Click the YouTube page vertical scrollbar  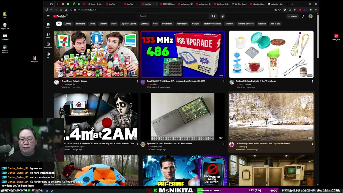[x=318, y=36]
